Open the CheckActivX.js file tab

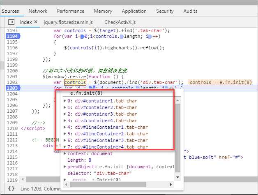coord(120,22)
